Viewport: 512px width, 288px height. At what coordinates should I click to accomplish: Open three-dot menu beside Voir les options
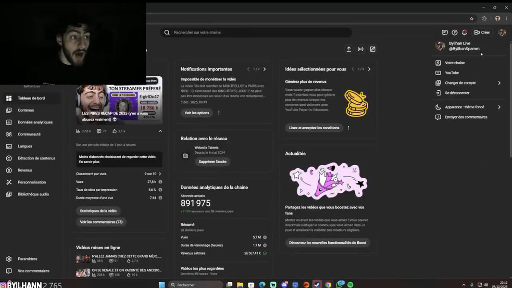(x=219, y=113)
